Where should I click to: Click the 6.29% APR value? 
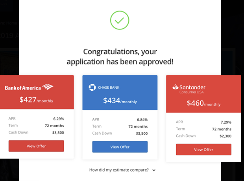[x=58, y=118]
